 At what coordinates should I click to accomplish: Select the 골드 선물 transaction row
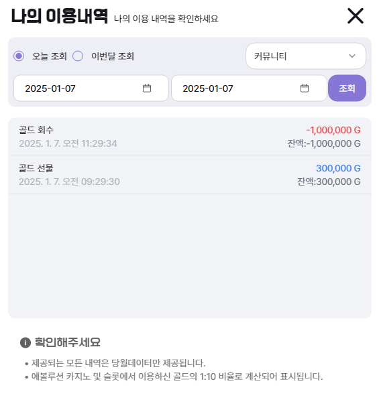pyautogui.click(x=190, y=175)
